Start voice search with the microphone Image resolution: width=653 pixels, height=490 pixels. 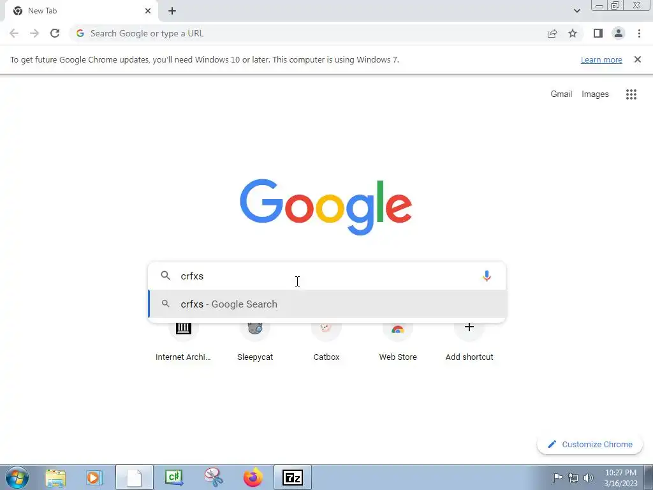pos(487,276)
